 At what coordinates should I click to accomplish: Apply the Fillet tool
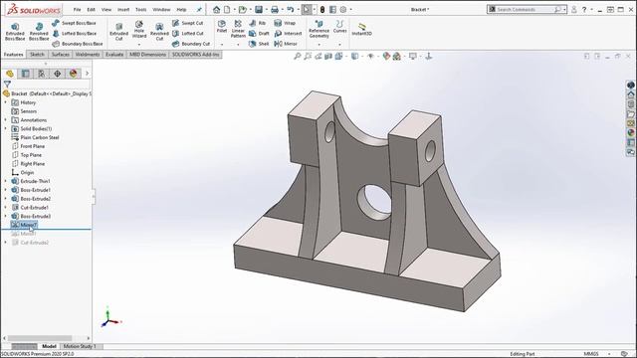pos(222,27)
